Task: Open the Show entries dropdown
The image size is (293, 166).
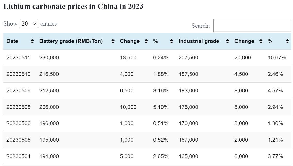Action: tap(29, 24)
